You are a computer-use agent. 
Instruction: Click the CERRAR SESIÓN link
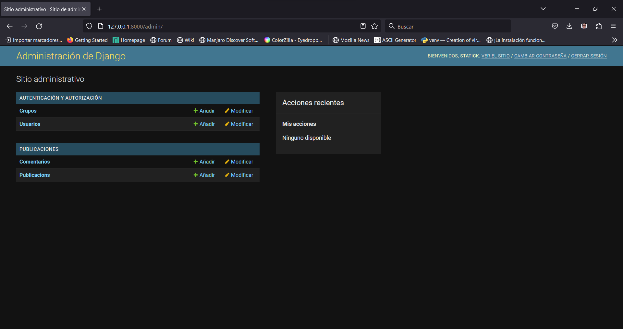click(589, 56)
